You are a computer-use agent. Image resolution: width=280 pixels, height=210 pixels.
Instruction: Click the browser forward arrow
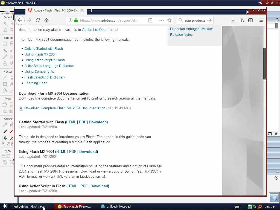click(29, 20)
